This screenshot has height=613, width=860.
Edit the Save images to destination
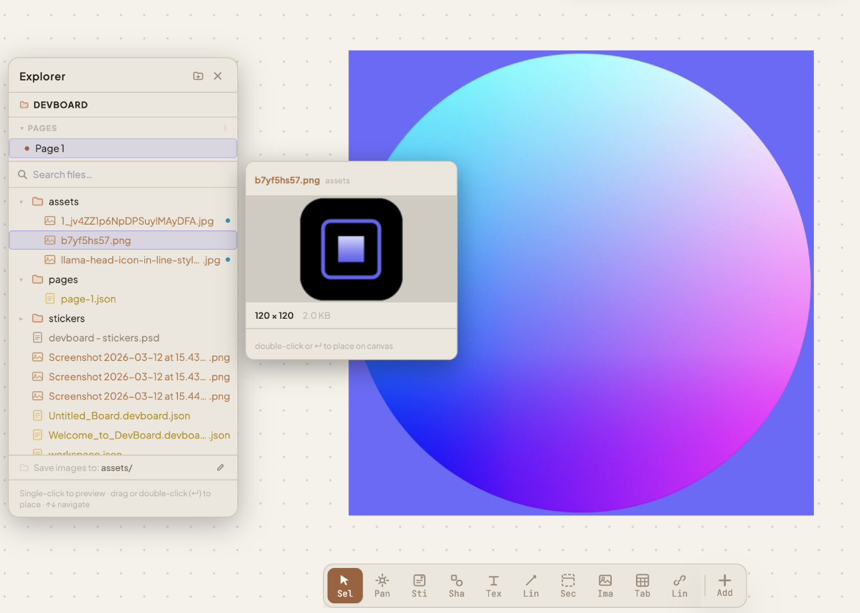point(221,467)
